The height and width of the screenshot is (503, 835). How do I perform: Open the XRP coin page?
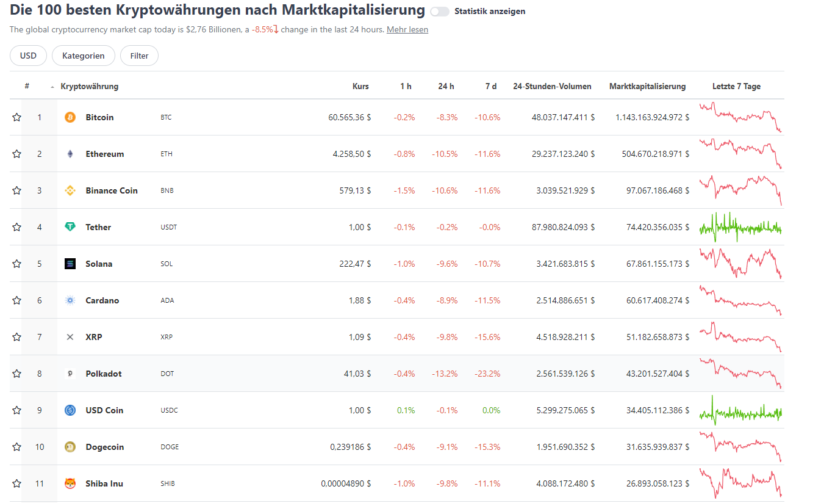point(94,337)
